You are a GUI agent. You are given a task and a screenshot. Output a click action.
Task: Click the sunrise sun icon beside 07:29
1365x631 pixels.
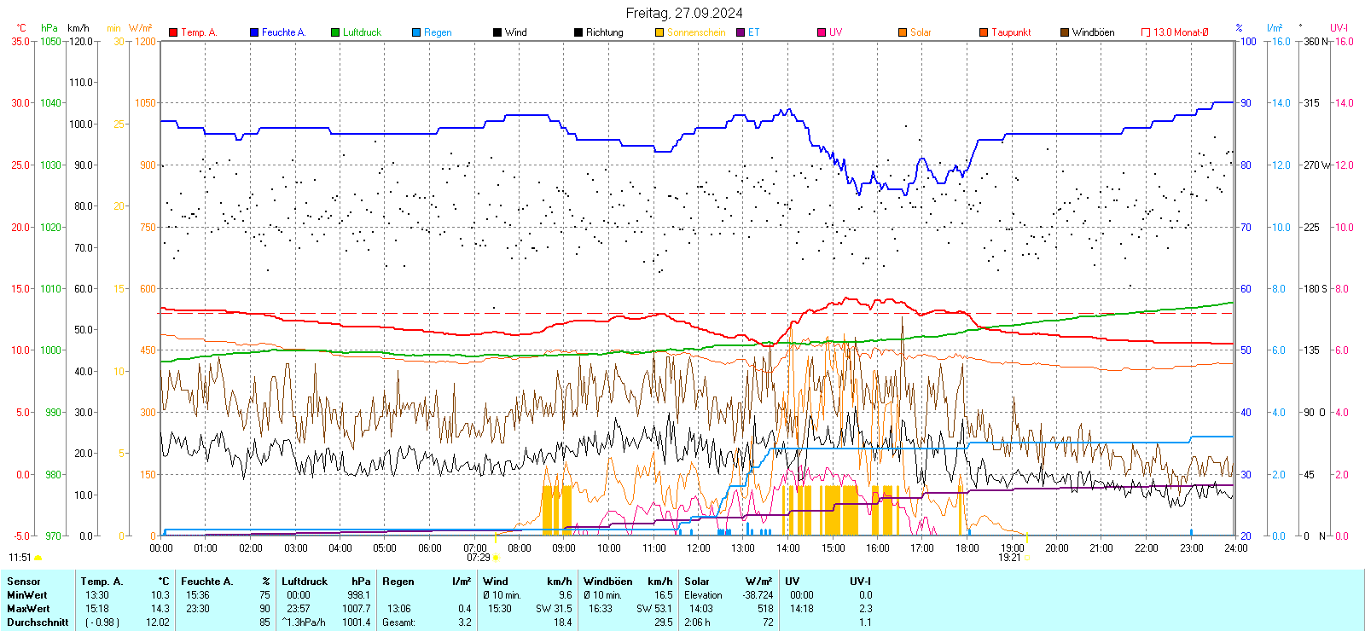[496, 558]
